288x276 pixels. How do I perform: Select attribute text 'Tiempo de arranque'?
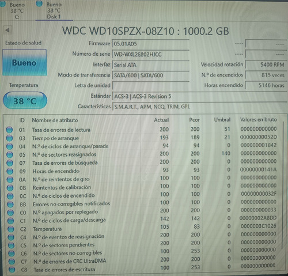click(x=55, y=138)
